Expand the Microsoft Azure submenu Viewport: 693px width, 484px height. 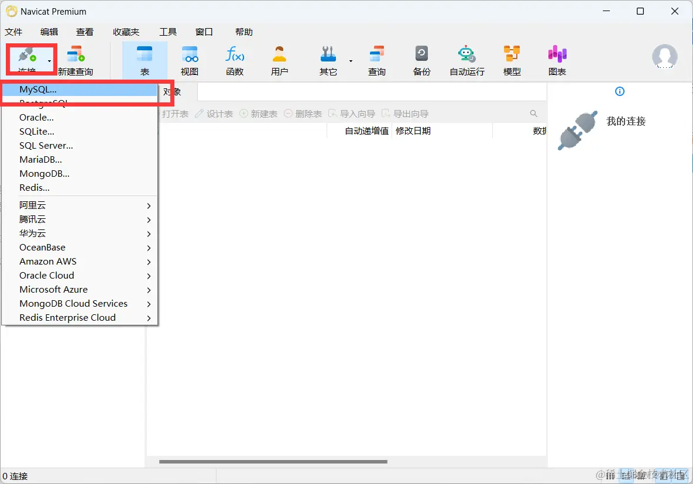80,290
